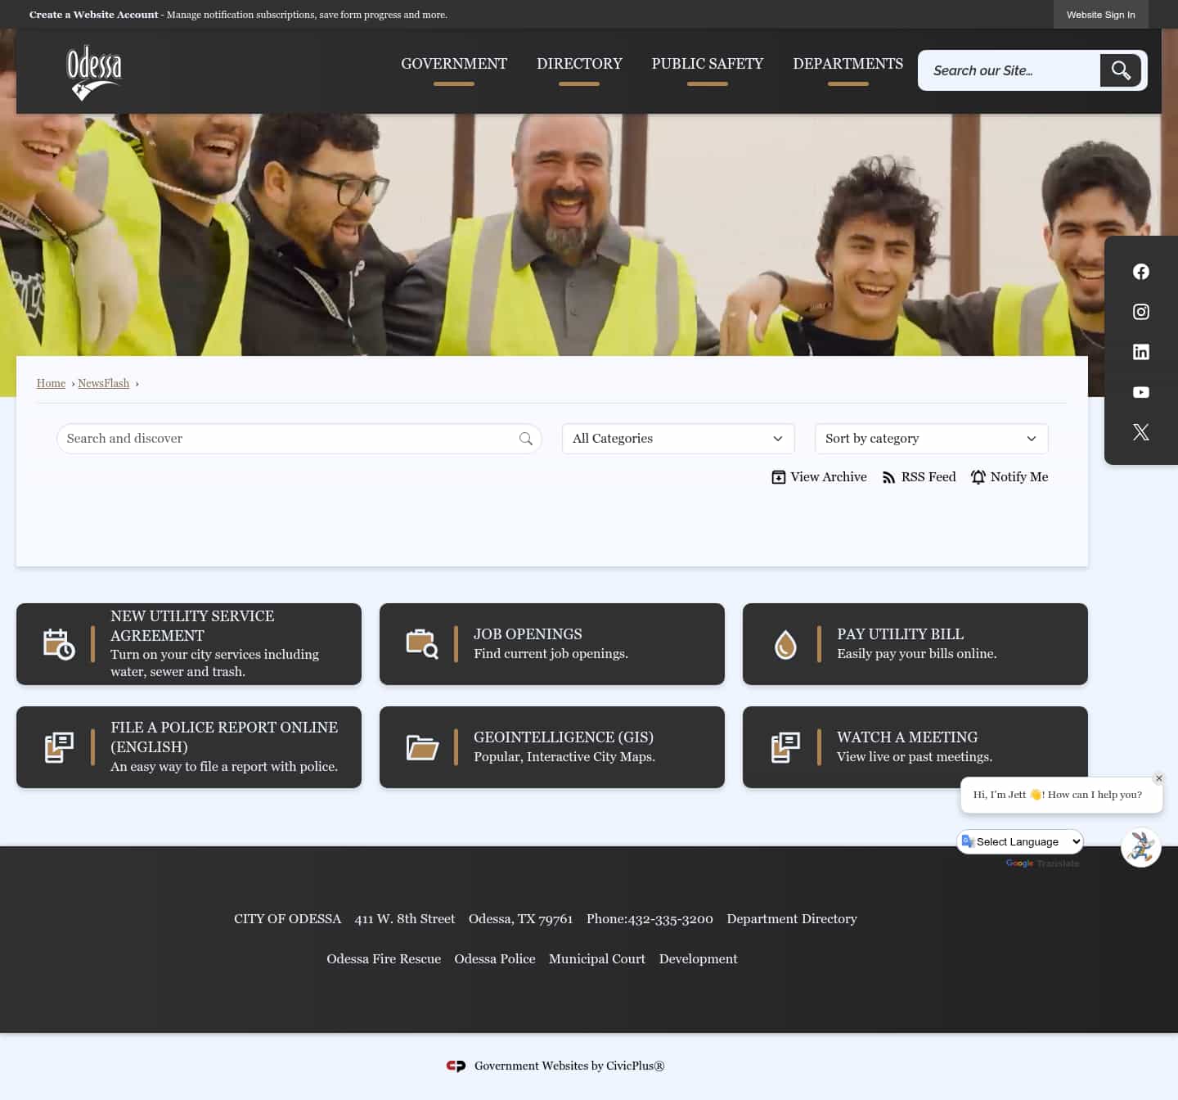This screenshot has width=1178, height=1100.
Task: Click the Odessa city logo
Action: pos(93,71)
